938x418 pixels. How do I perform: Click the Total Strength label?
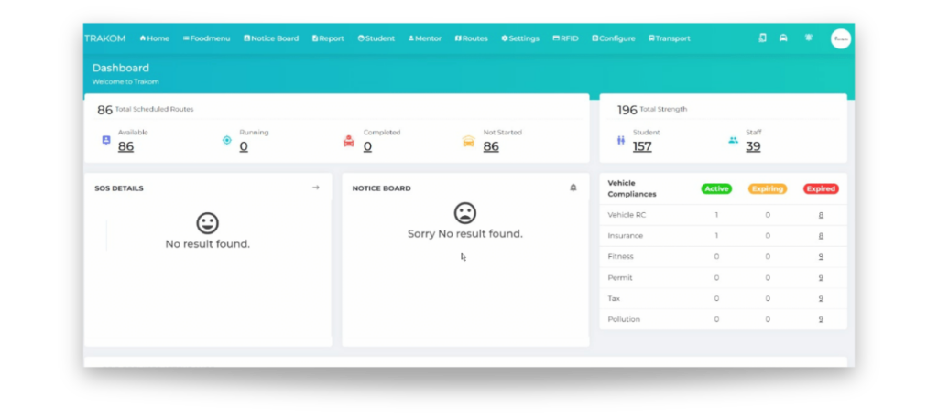coord(663,109)
